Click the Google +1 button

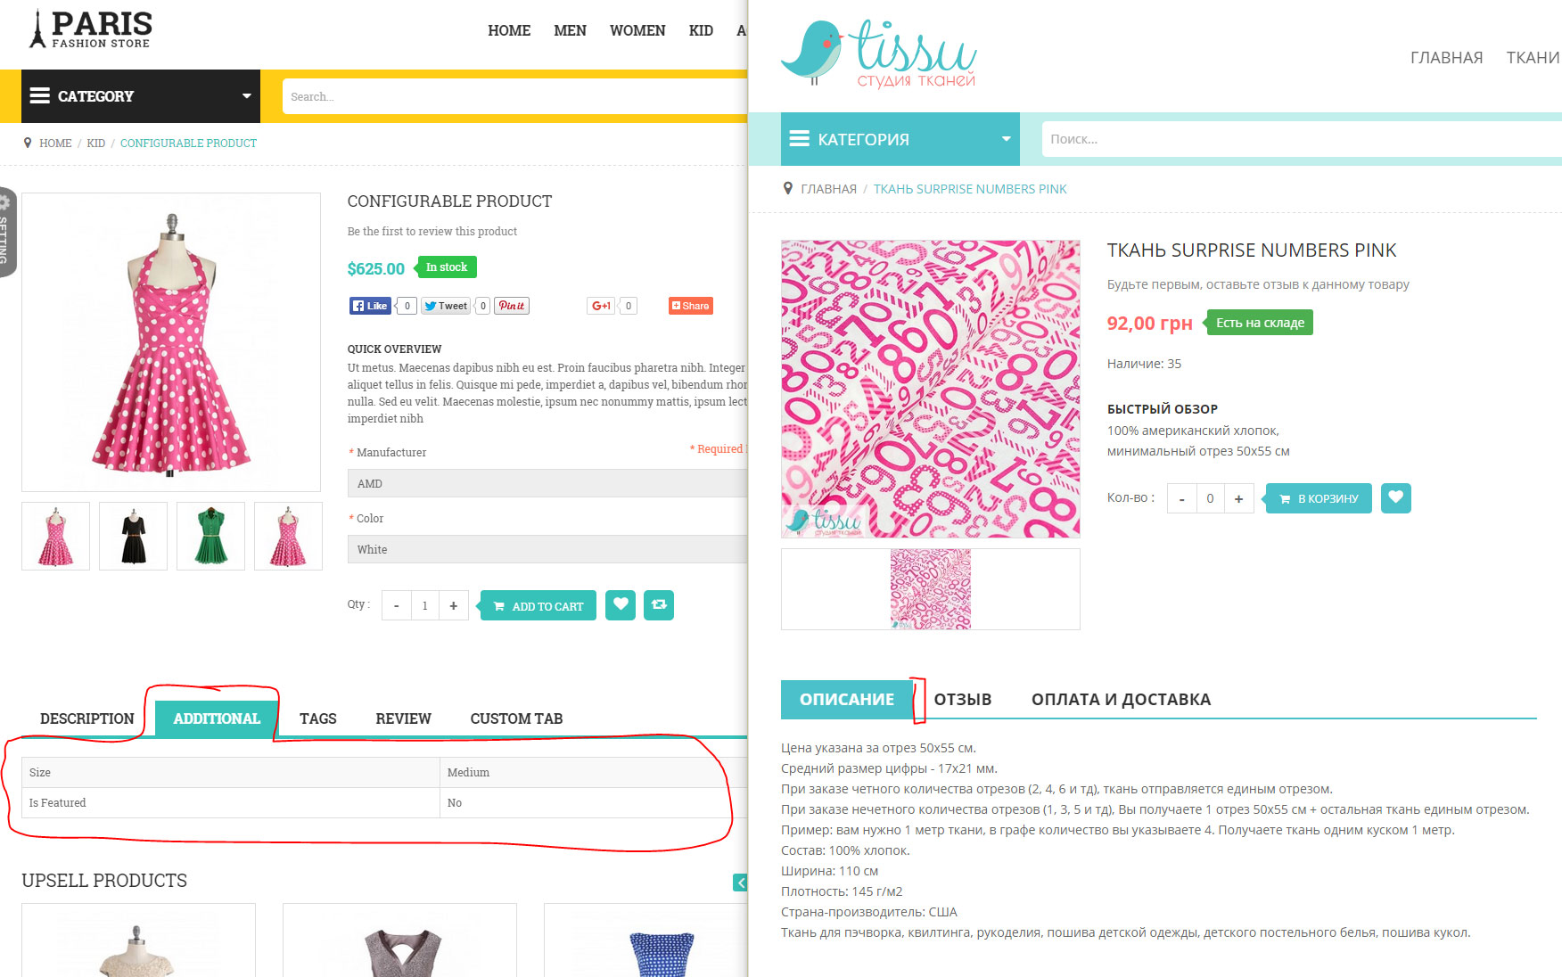click(x=602, y=306)
